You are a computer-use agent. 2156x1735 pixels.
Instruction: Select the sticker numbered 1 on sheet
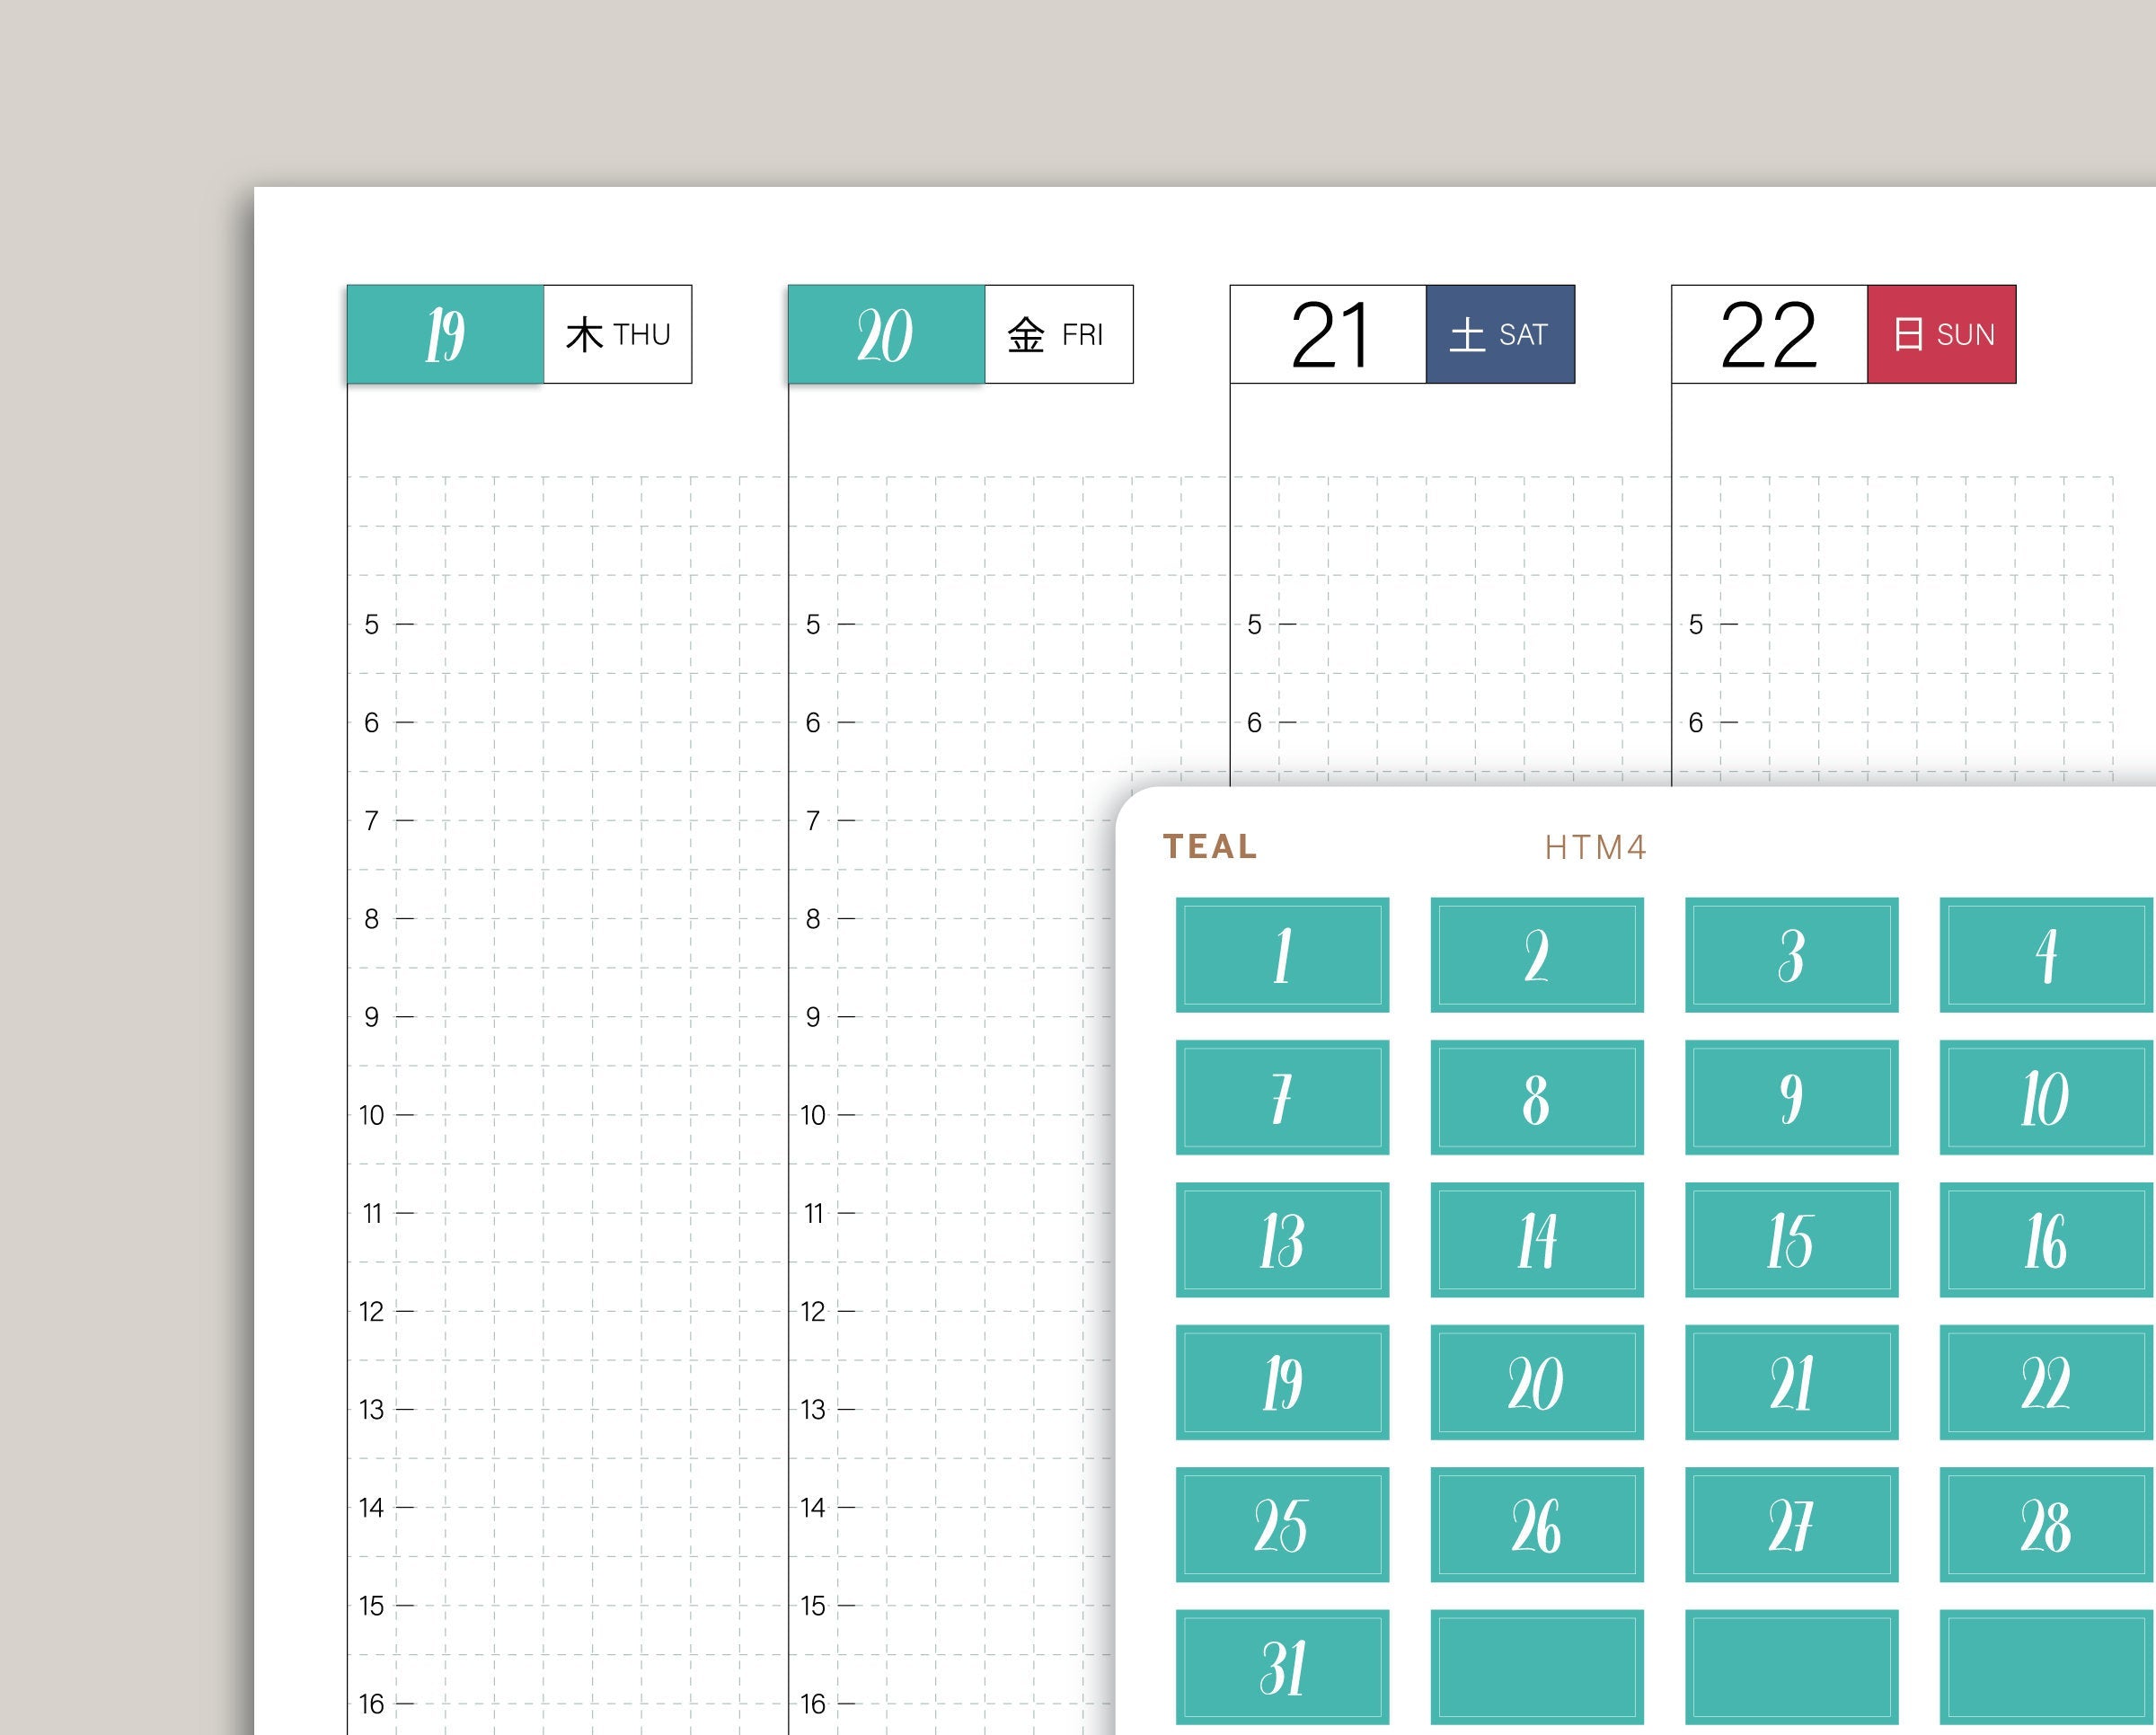pyautogui.click(x=1282, y=955)
